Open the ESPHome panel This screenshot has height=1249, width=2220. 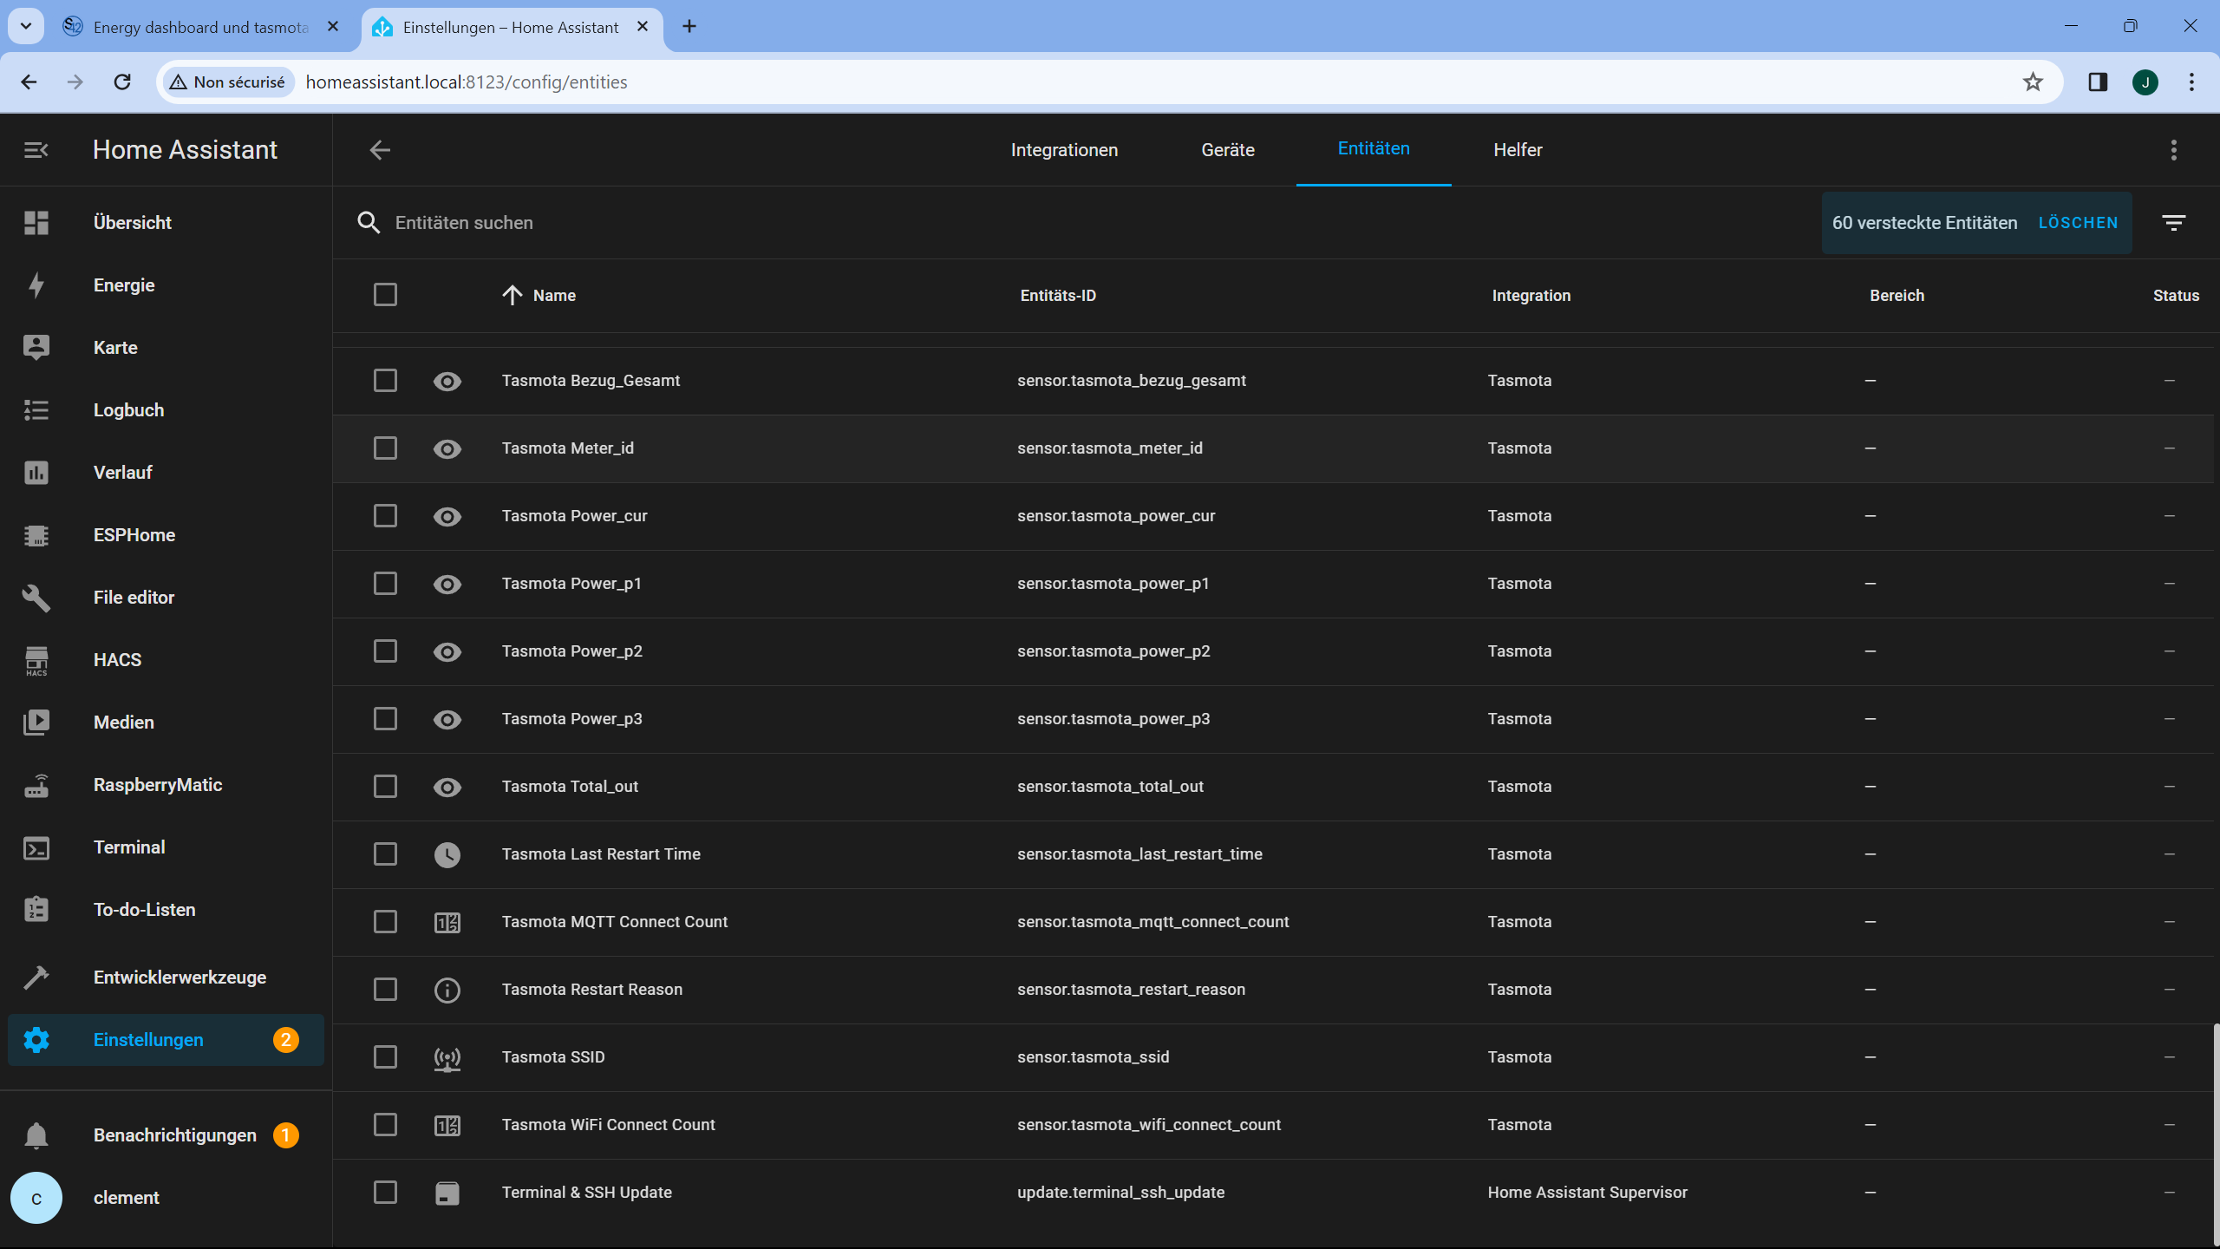[x=166, y=535]
